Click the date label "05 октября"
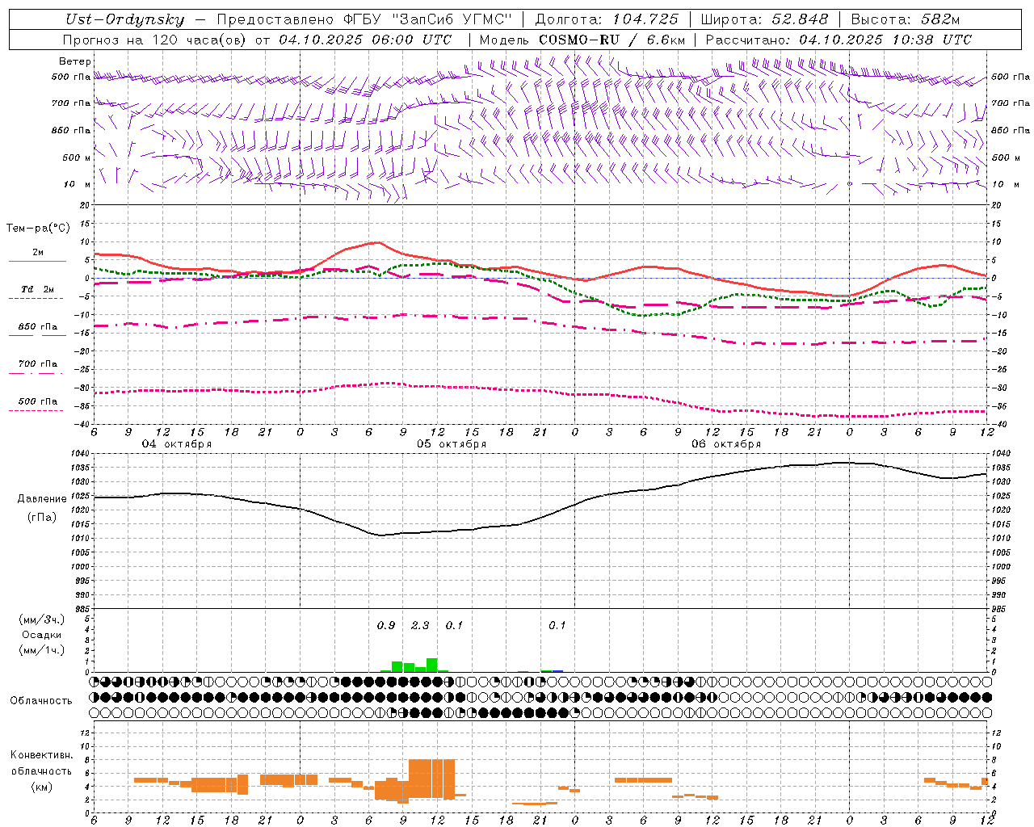This screenshot has width=1034, height=827. (452, 444)
